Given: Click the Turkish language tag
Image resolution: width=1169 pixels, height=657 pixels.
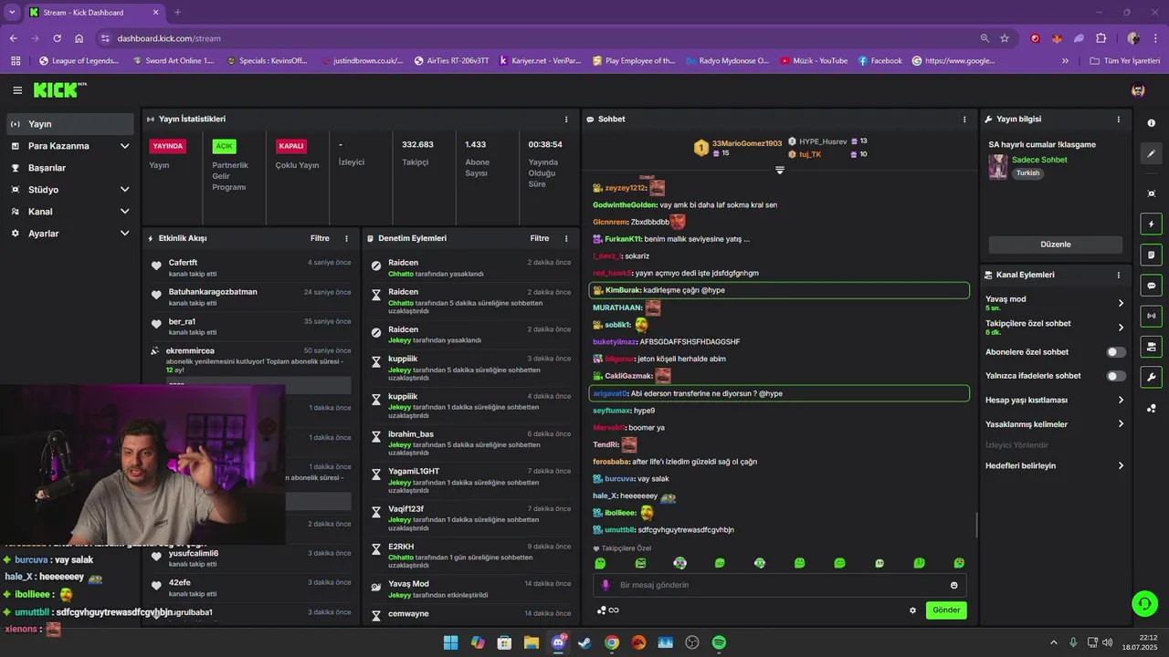Looking at the screenshot, I should tap(1028, 173).
